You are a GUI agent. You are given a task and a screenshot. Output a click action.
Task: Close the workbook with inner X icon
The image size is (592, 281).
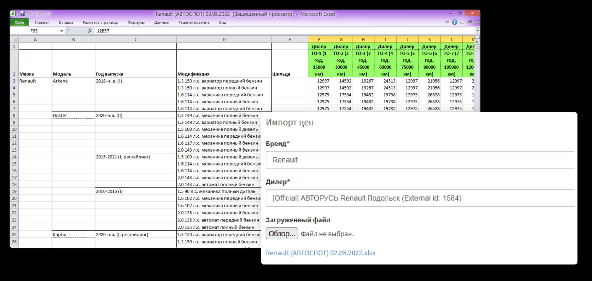point(477,22)
